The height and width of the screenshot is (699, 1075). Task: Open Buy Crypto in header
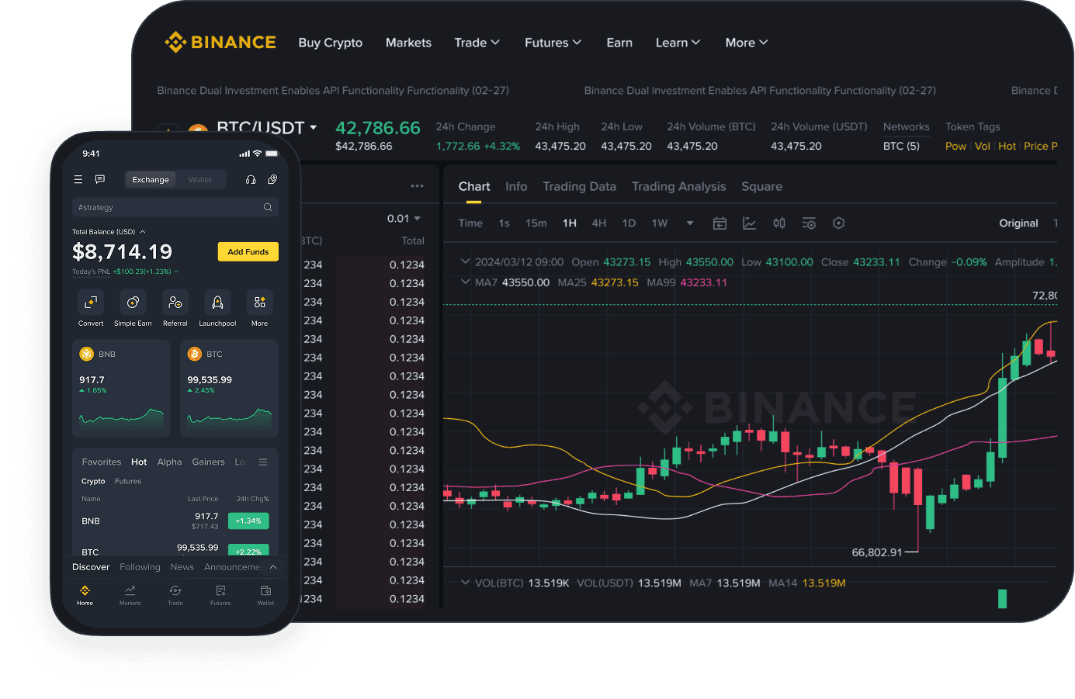(331, 43)
